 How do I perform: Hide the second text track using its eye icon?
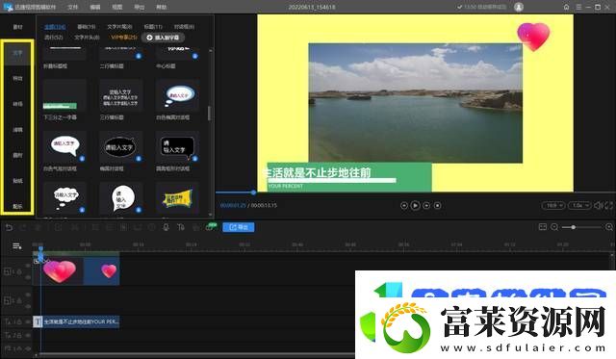[28, 336]
